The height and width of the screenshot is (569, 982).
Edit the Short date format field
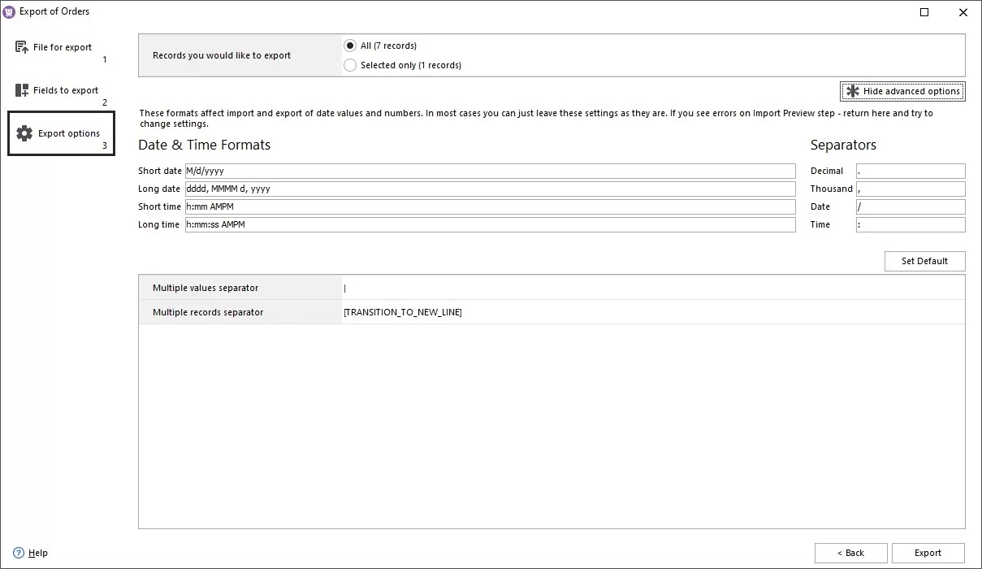tap(487, 171)
